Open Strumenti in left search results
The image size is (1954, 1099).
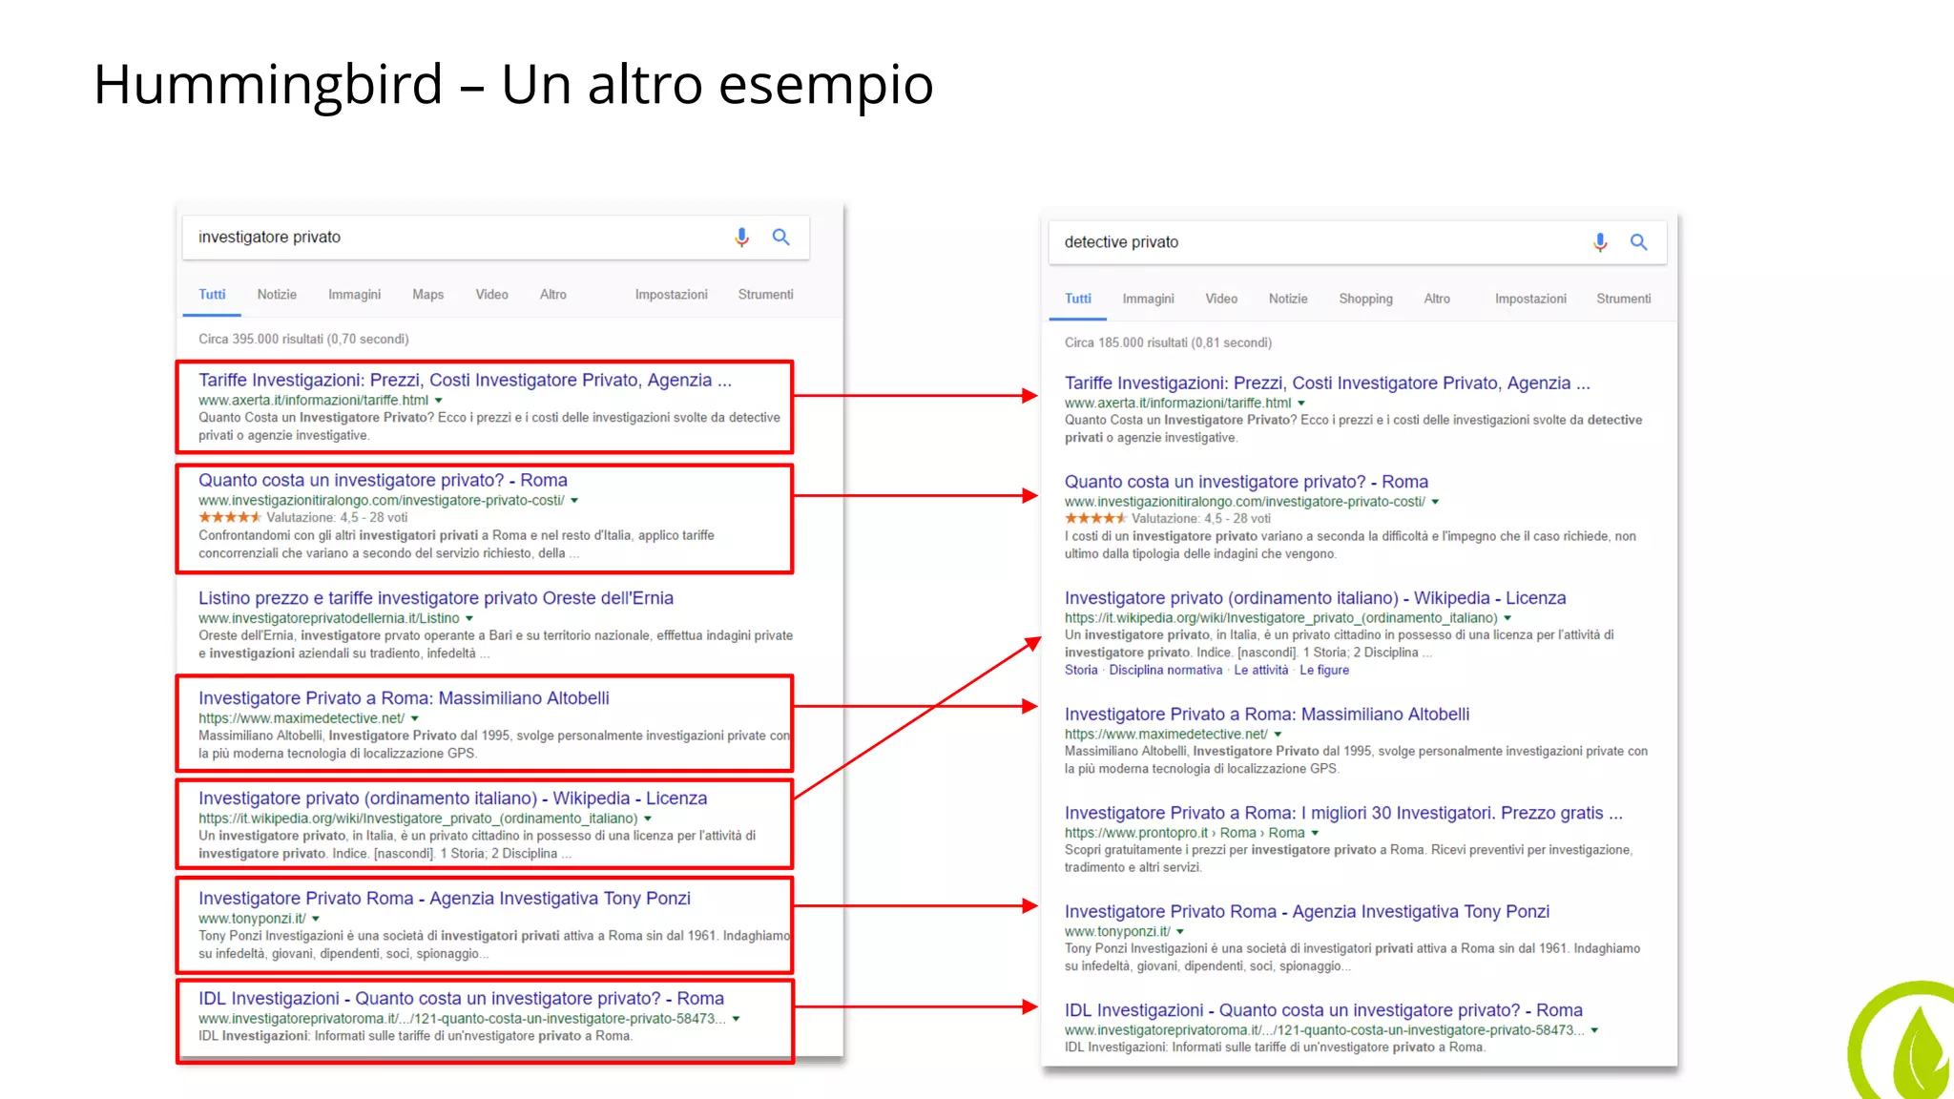click(765, 295)
